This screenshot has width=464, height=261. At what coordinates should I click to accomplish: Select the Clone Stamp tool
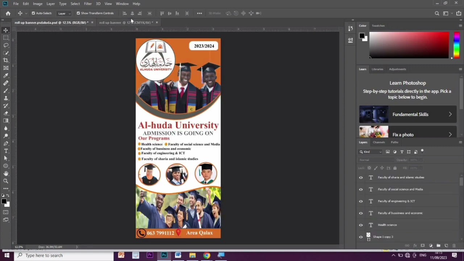pyautogui.click(x=6, y=98)
